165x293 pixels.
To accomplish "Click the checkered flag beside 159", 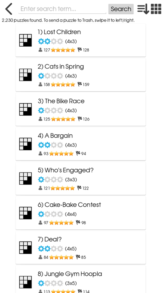I will [80, 84].
